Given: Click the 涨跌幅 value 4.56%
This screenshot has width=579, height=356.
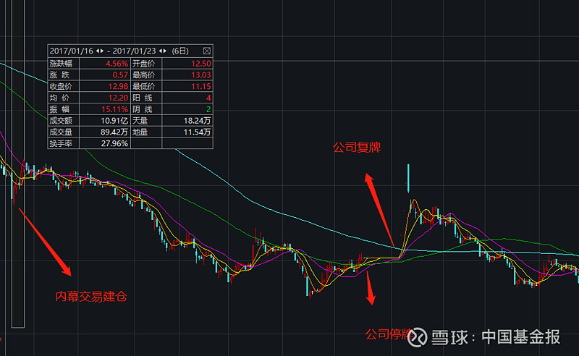Looking at the screenshot, I should coord(117,64).
